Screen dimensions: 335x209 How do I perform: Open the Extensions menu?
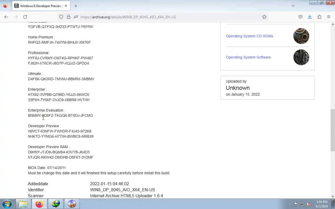pos(319,17)
